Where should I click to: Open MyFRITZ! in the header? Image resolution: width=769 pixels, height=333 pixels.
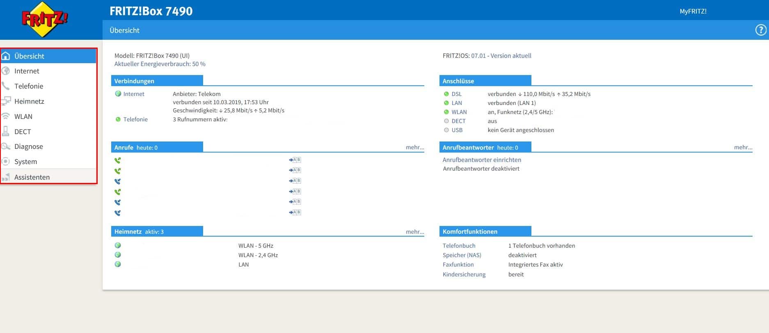pos(693,11)
